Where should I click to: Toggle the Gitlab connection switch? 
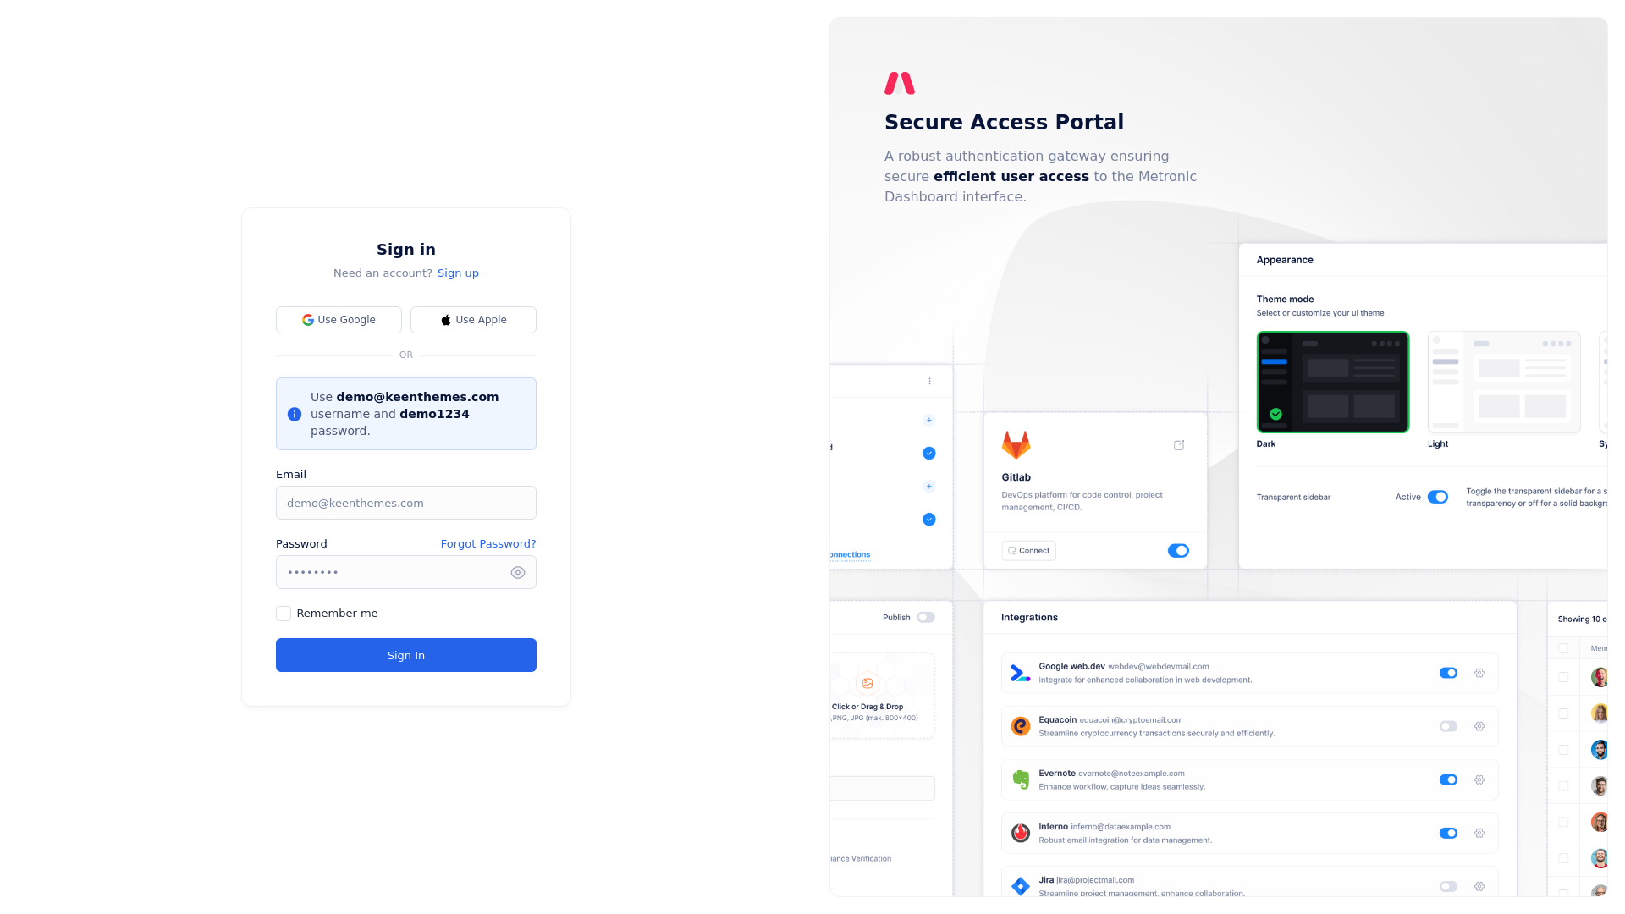1178,551
